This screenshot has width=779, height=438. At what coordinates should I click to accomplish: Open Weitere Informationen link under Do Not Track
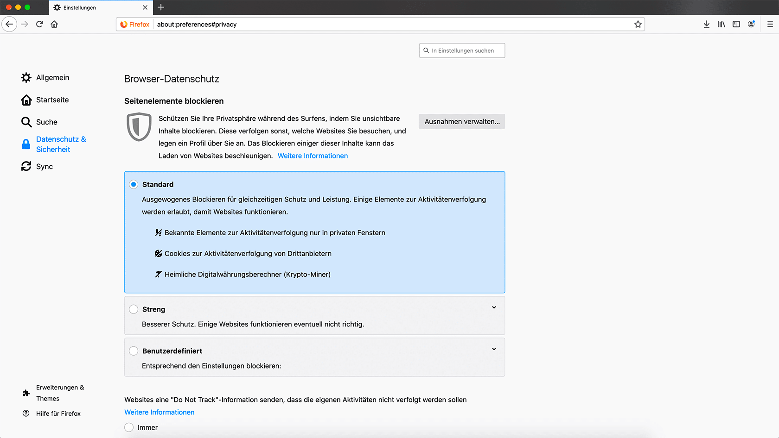click(160, 412)
